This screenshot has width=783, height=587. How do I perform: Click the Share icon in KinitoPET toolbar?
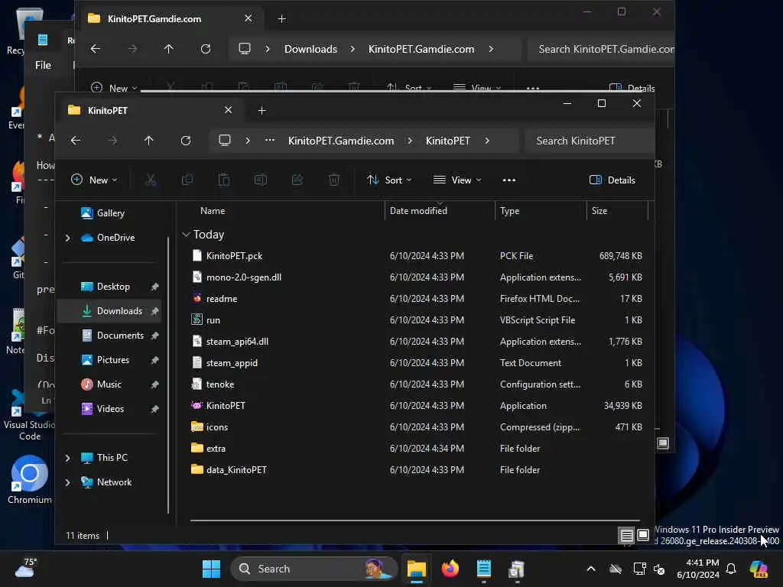(297, 180)
